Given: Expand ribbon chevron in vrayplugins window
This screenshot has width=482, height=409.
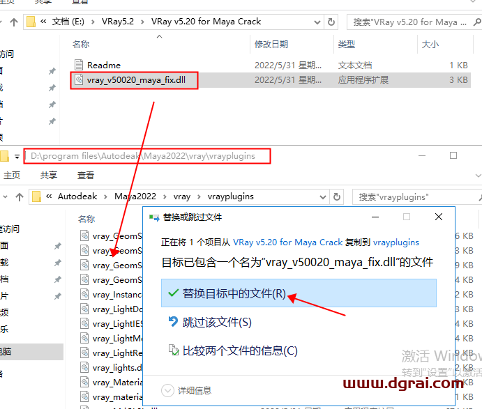Looking at the screenshot, I should pos(478,176).
